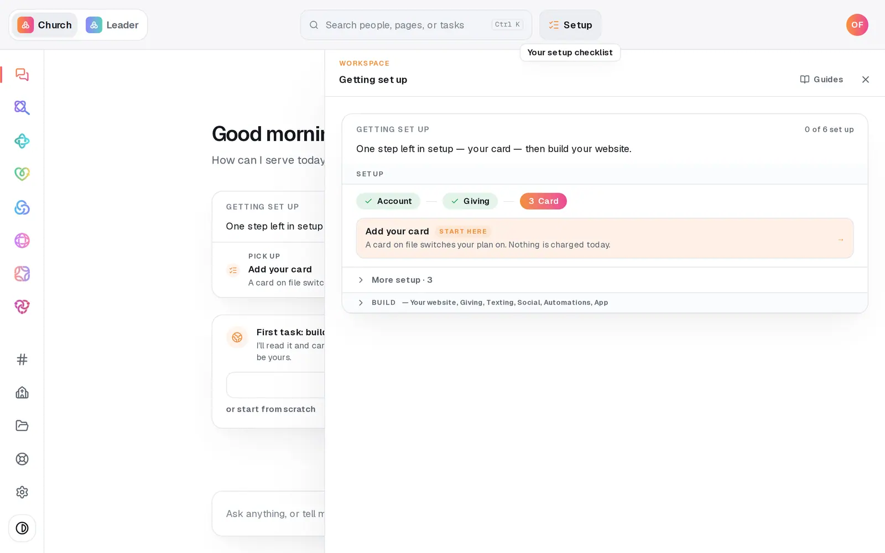Open the folder files sidebar icon
The image size is (885, 553).
click(x=22, y=426)
